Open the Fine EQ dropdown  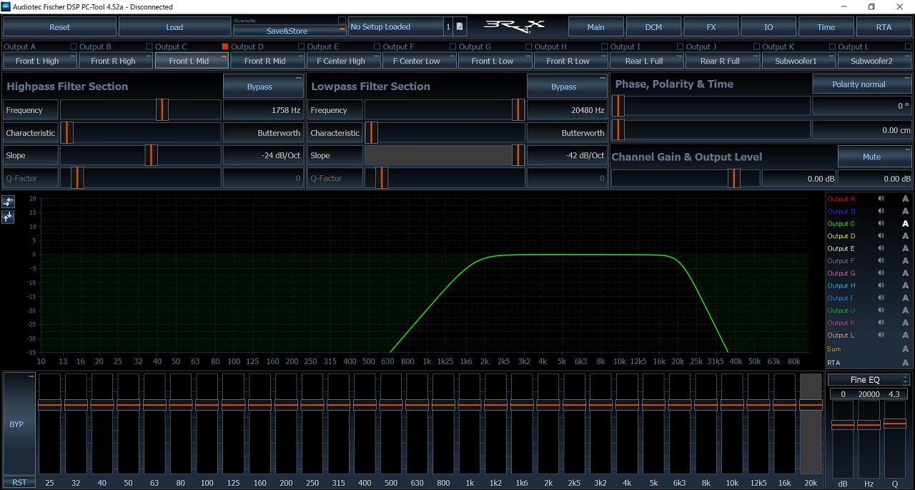click(x=869, y=380)
